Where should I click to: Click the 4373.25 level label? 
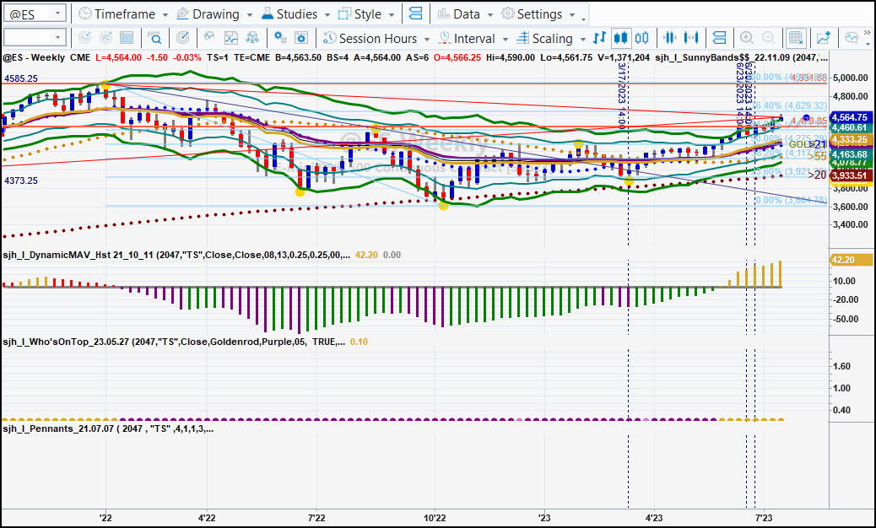(20, 180)
